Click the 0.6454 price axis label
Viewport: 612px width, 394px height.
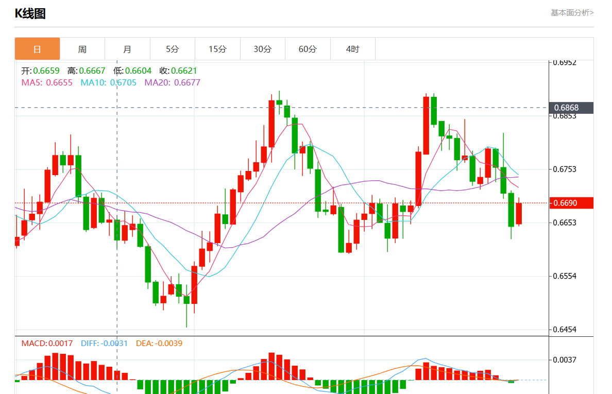tap(565, 330)
